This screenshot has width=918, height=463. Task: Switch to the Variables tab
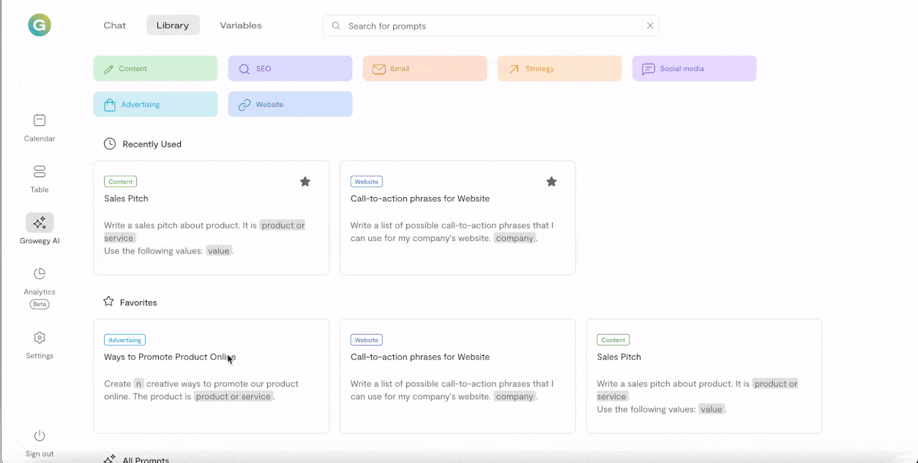(x=241, y=26)
